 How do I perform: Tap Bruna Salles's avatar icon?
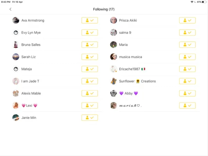(16, 45)
